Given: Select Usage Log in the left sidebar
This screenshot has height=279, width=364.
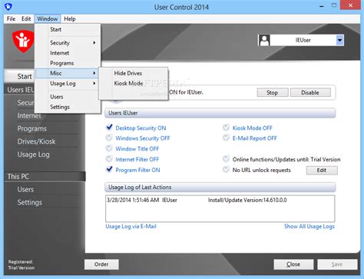Looking at the screenshot, I should click(x=33, y=154).
